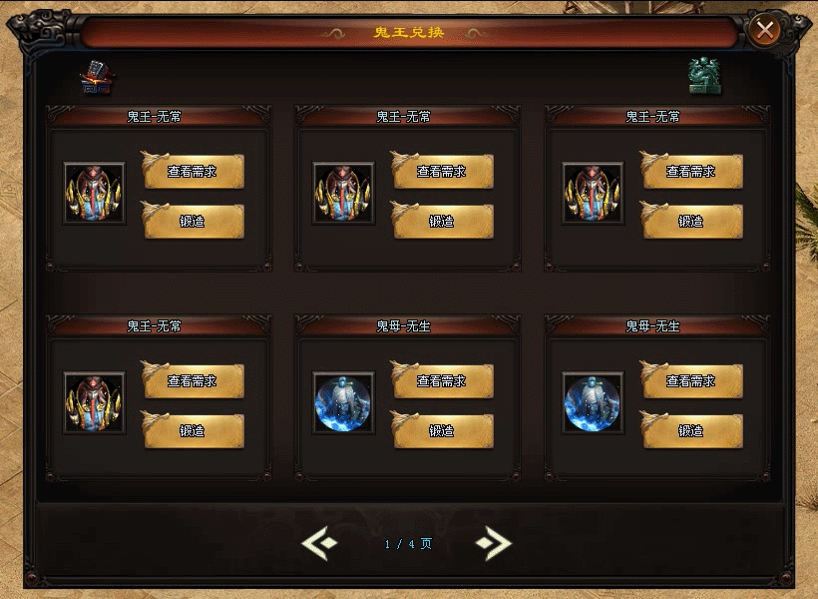This screenshot has width=818, height=599.
Task: Select right 鬼王-无常 item portrait in top row
Action: (x=593, y=194)
